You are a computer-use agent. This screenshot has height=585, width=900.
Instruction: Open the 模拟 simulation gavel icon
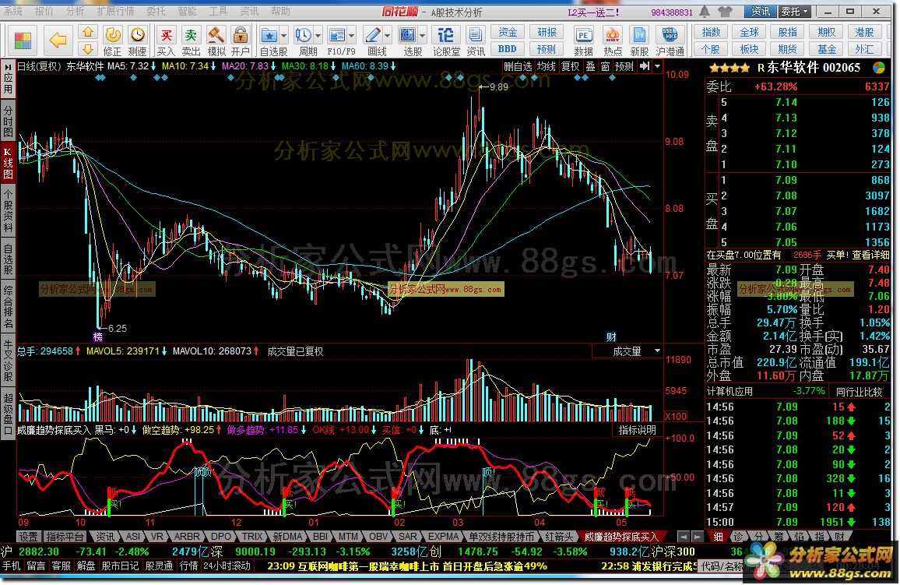coord(216,41)
